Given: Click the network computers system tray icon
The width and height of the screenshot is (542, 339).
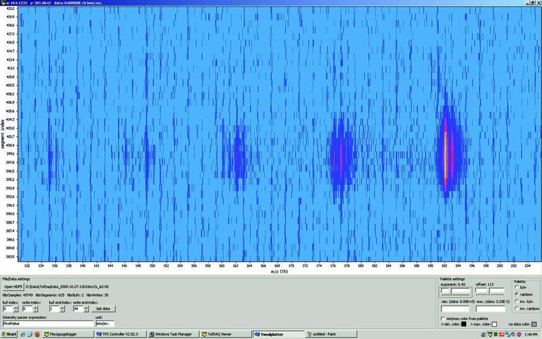Looking at the screenshot, I should click(x=507, y=334).
